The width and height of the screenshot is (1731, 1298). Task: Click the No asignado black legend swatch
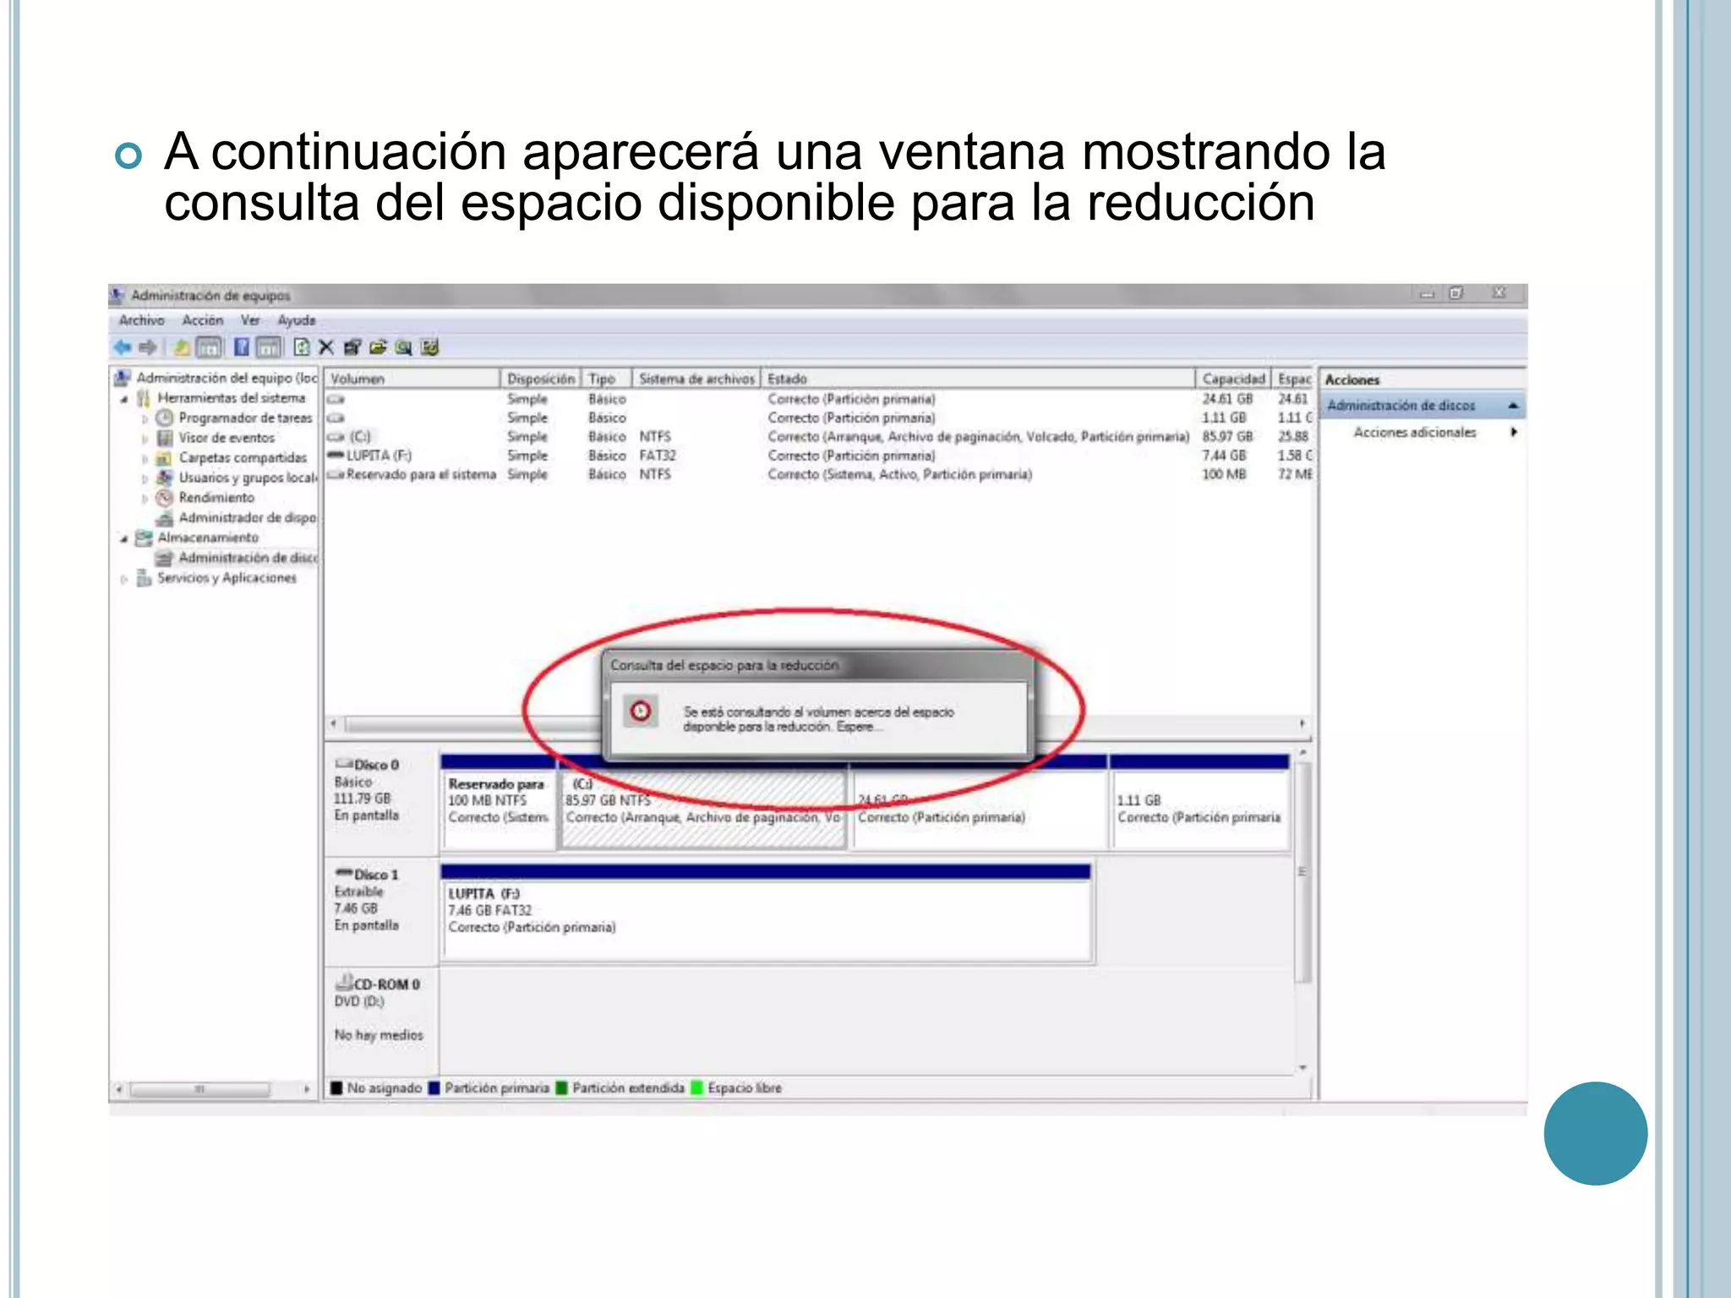coord(336,1088)
